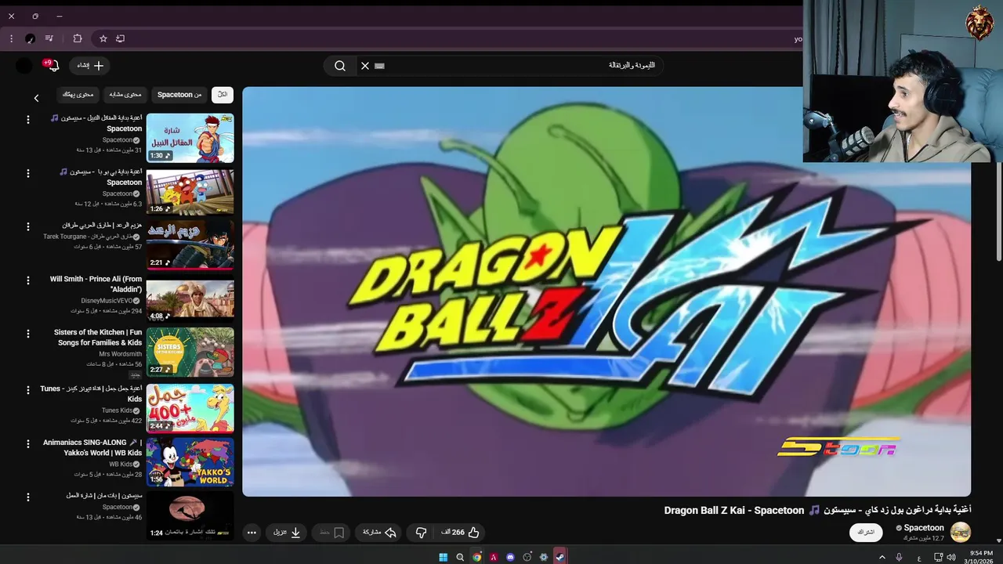Open the Settings gear in the taskbar
The width and height of the screenshot is (1003, 564).
click(543, 557)
